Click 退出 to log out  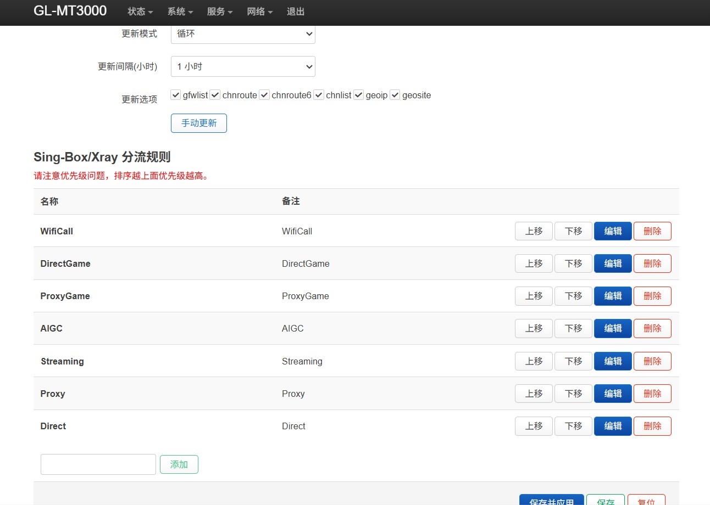point(296,12)
